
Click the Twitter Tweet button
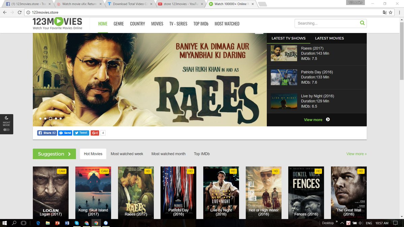(x=81, y=133)
